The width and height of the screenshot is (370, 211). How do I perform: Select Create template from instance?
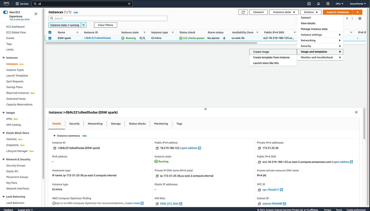[x=273, y=57]
